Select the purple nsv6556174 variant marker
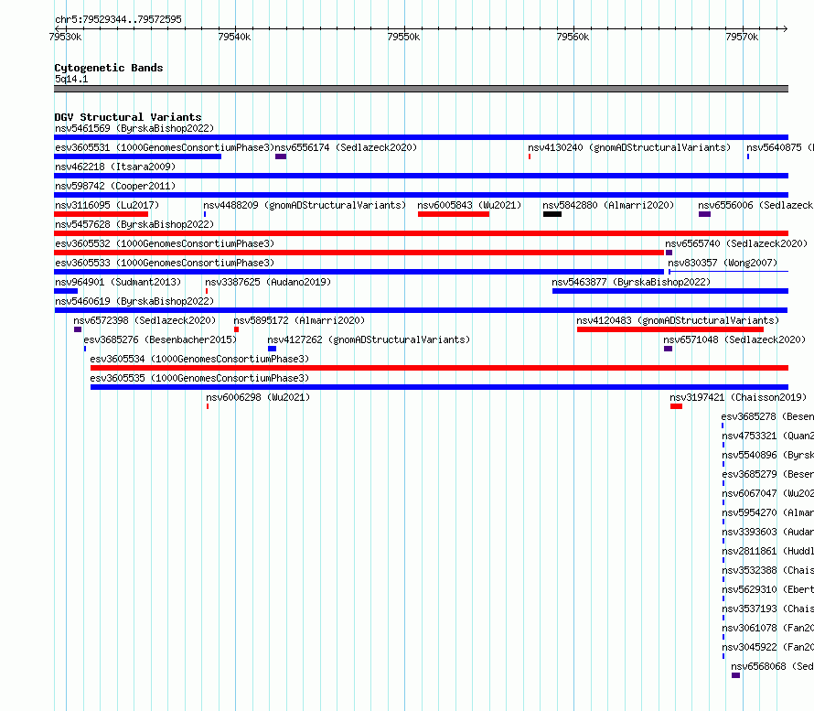Screen dimensions: 814x711 pos(281,156)
